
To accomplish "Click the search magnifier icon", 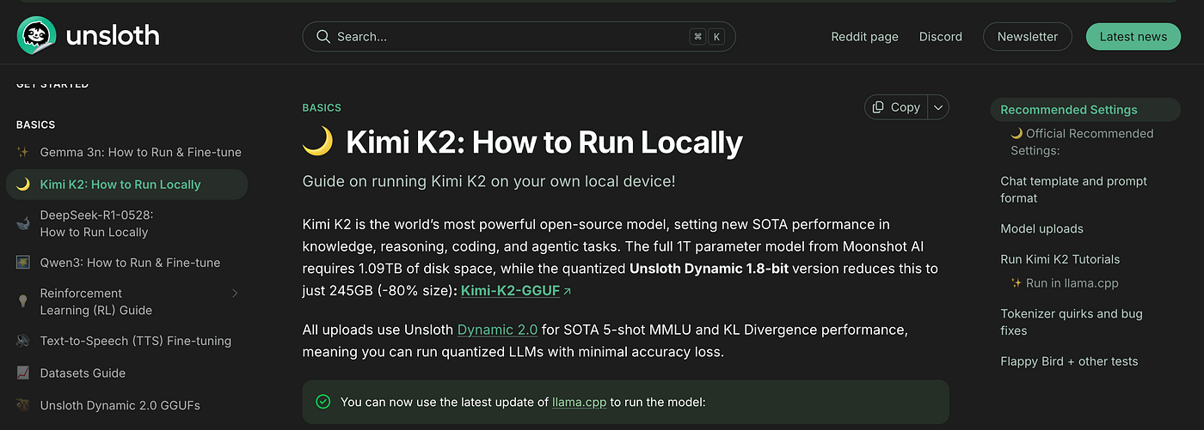I will [x=323, y=37].
